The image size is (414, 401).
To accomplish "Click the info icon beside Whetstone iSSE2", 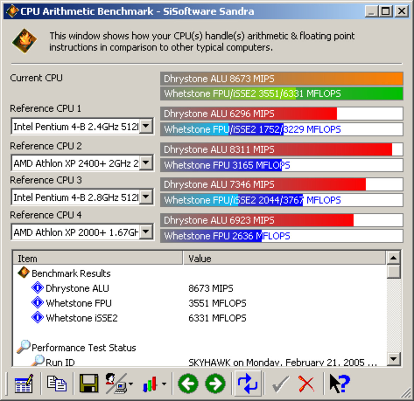I will [38, 317].
